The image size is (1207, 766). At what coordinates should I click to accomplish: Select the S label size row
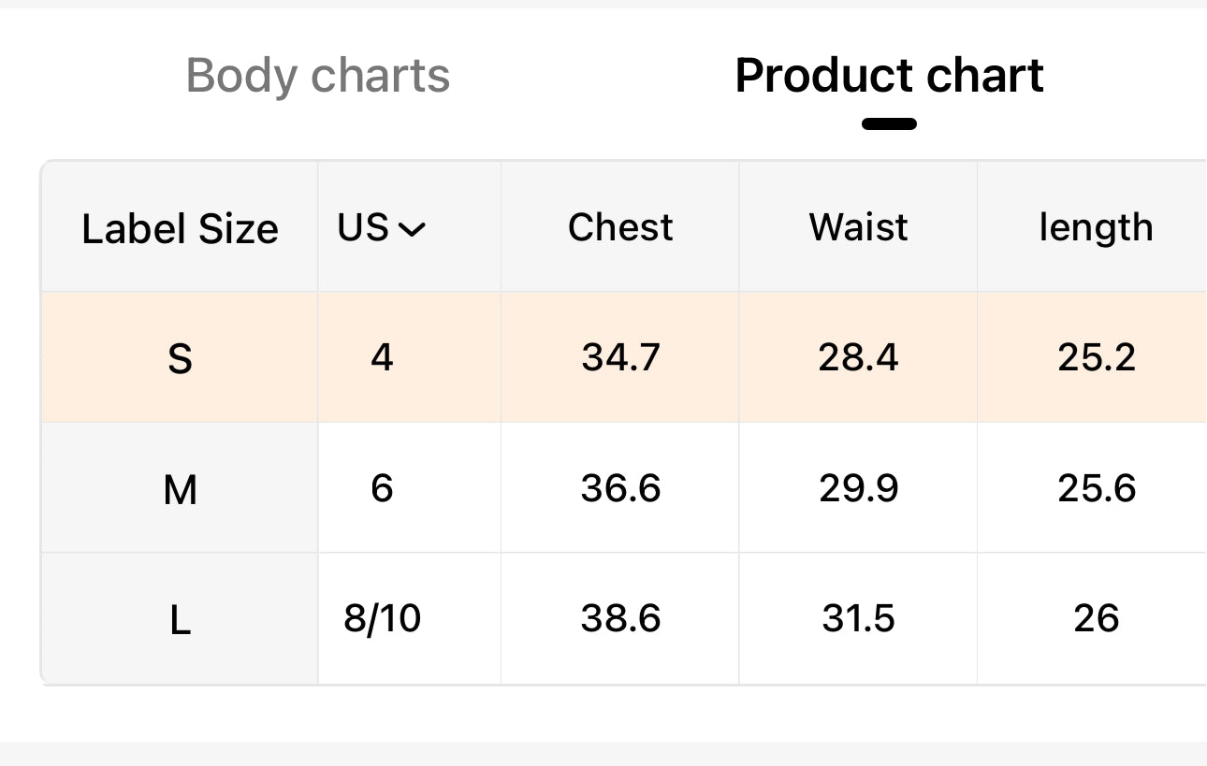180,358
